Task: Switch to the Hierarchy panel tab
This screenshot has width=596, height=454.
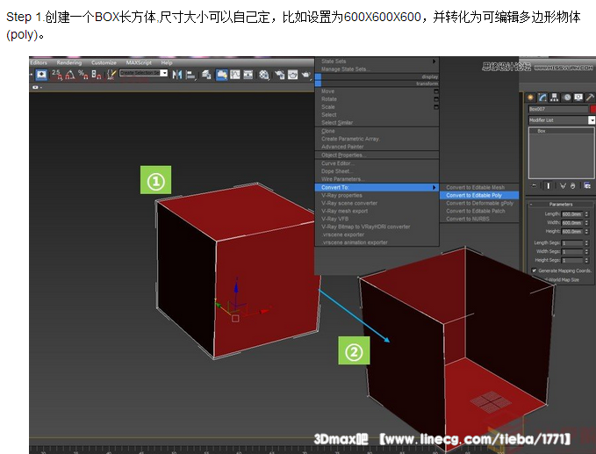Action: click(x=554, y=97)
